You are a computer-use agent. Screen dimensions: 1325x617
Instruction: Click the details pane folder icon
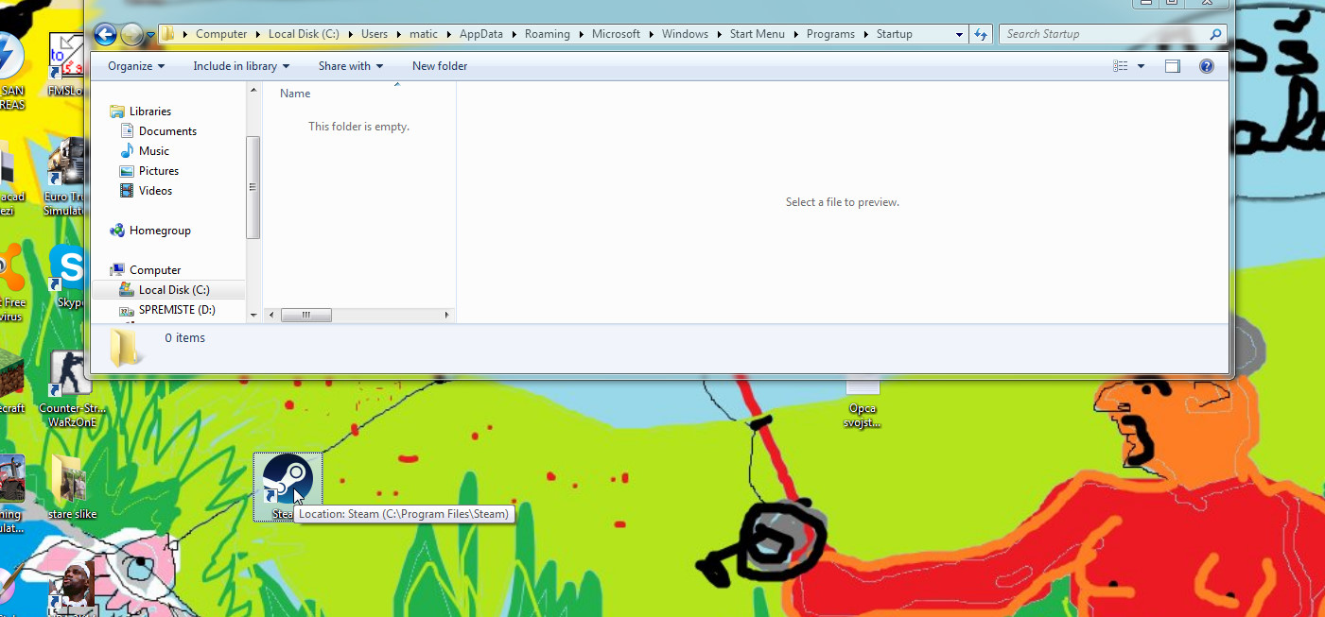pos(125,347)
